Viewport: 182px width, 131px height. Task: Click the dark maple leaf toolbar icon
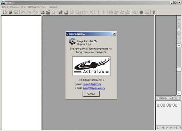(x=141, y=12)
